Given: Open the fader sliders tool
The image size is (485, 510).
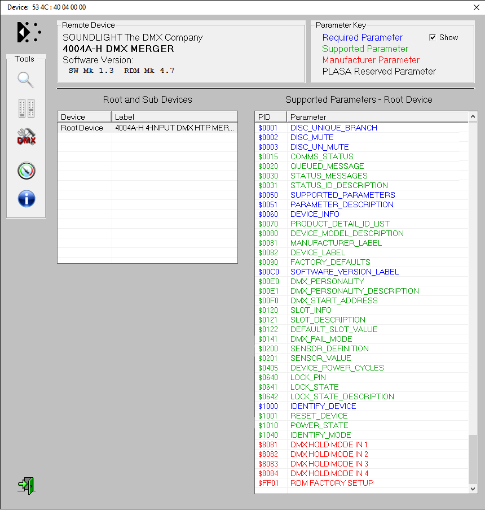Looking at the screenshot, I should 26,108.
